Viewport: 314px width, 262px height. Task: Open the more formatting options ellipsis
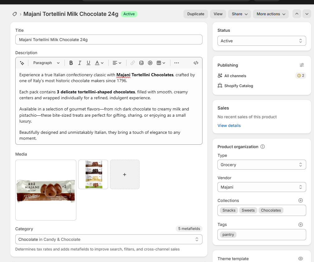click(x=176, y=63)
